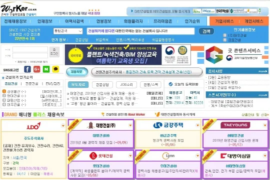Open 금호건설 popular job posting
270x180 pixels.
click(x=234, y=40)
